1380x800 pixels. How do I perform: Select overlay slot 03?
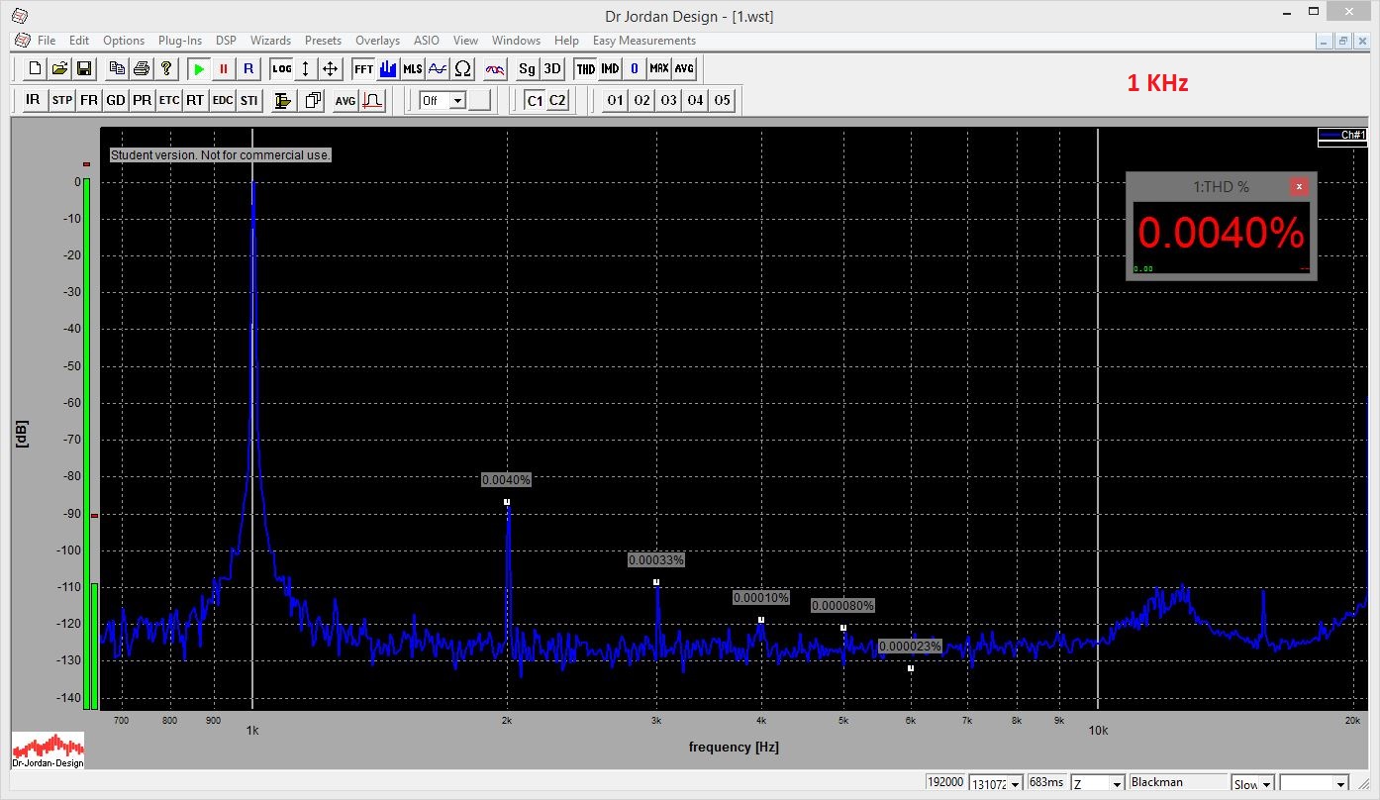click(x=669, y=100)
